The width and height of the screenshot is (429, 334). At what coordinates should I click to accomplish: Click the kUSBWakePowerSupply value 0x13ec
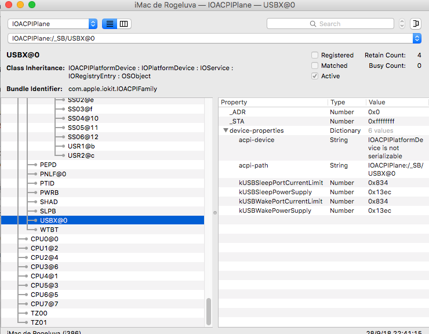pyautogui.click(x=380, y=211)
